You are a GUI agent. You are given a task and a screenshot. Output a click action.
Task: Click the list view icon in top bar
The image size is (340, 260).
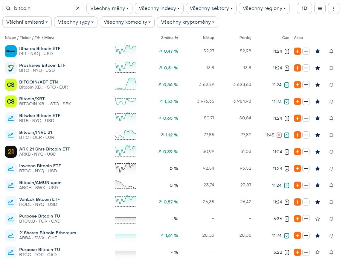(320, 8)
